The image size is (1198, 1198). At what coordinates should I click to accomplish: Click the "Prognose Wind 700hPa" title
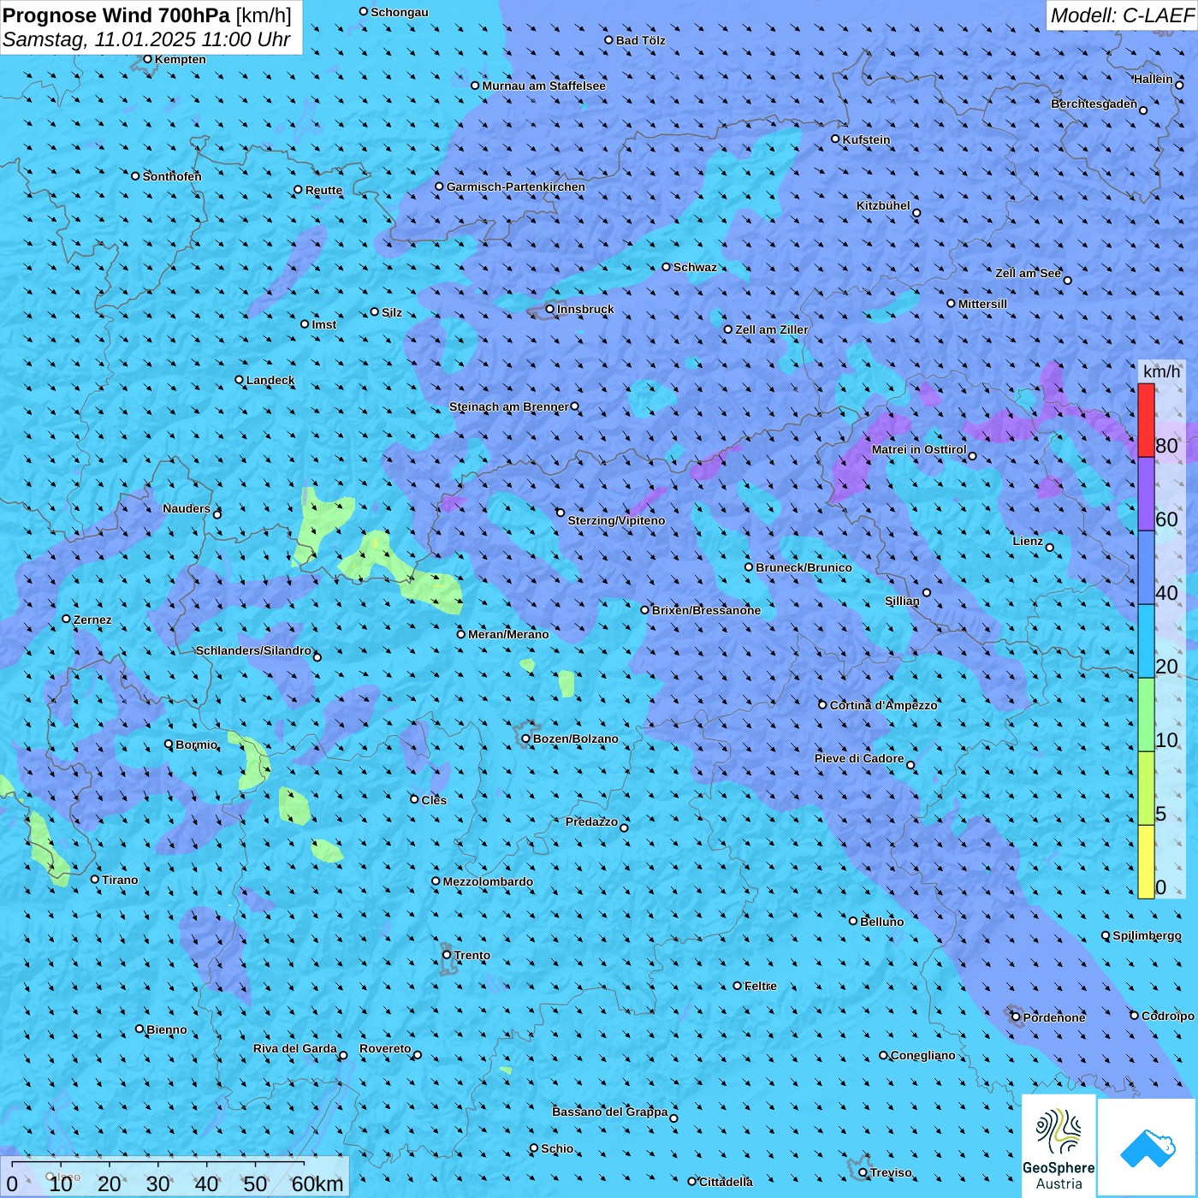[116, 15]
